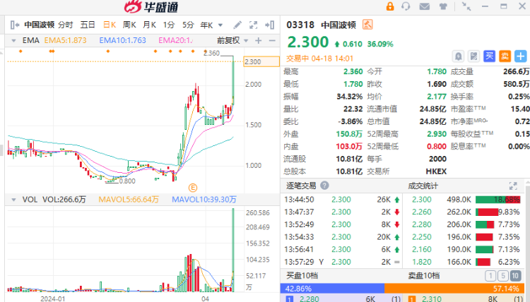This screenshot has height=302, width=530.
Task: Click the 买盘10档 header
Action: (x=302, y=276)
